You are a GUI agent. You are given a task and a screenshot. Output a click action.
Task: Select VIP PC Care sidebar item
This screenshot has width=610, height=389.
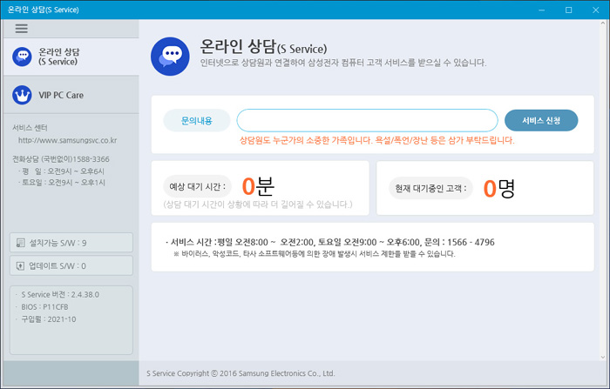pos(71,95)
